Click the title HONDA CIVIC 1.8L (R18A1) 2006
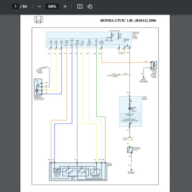Viewport: 192px width, 192px height. (x=128, y=20)
